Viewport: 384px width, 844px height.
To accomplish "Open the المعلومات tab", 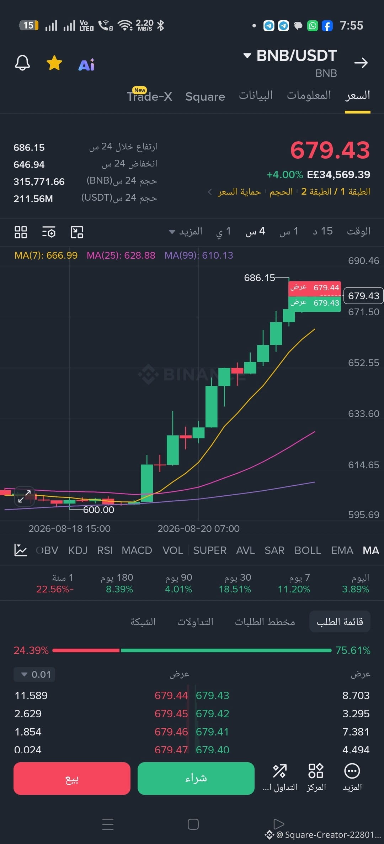I will pyautogui.click(x=309, y=95).
